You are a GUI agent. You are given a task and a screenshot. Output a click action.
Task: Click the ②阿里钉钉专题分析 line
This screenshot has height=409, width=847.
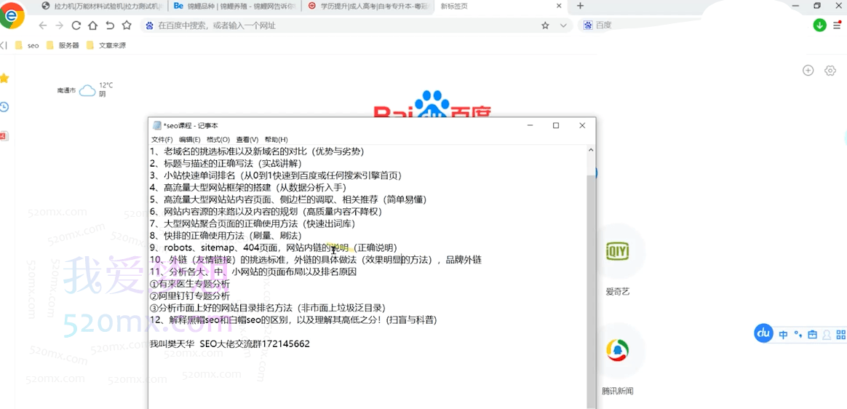coord(190,296)
